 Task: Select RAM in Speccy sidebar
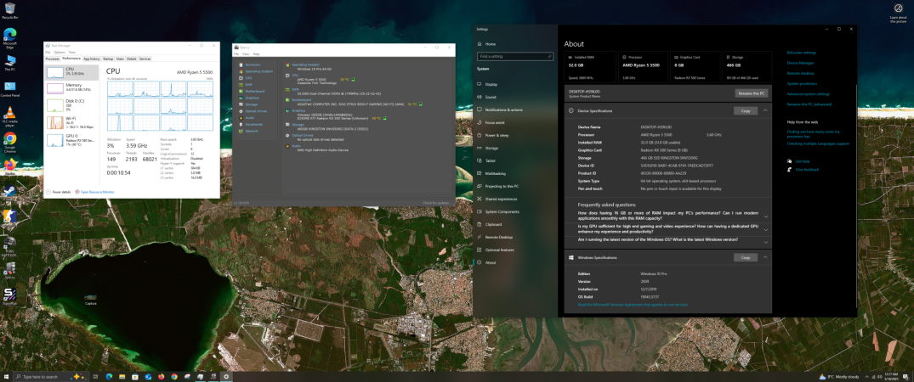click(246, 84)
